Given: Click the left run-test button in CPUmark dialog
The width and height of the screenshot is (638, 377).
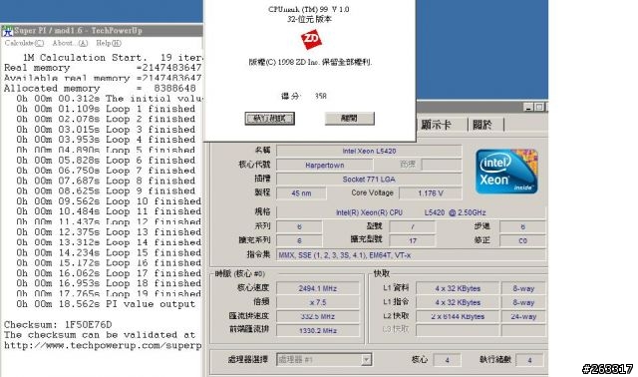Looking at the screenshot, I should pyautogui.click(x=270, y=119).
